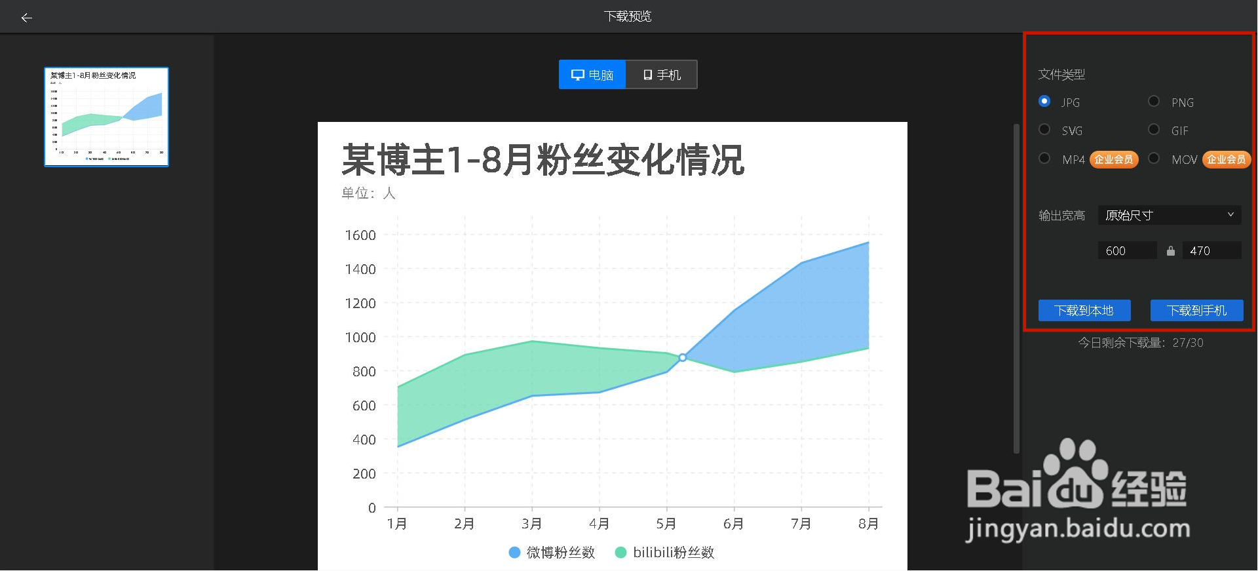Switch to 手机 preview tab

[x=662, y=75]
